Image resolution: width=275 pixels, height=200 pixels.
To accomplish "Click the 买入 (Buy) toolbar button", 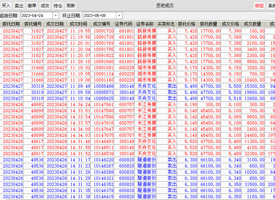I will point(6,6).
